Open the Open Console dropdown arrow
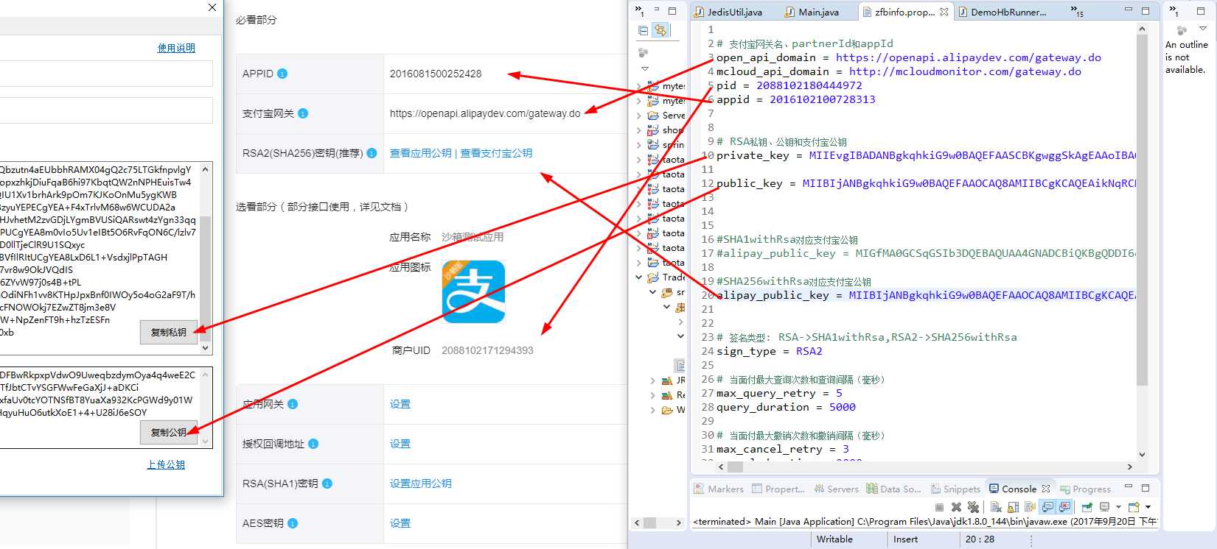Screen dimensions: 1217x549 click(x=1148, y=507)
